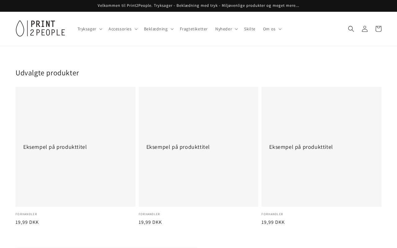Viewport: 397px width, 248px height.
Task: Open the Beklædning dropdown menu
Action: [158, 29]
